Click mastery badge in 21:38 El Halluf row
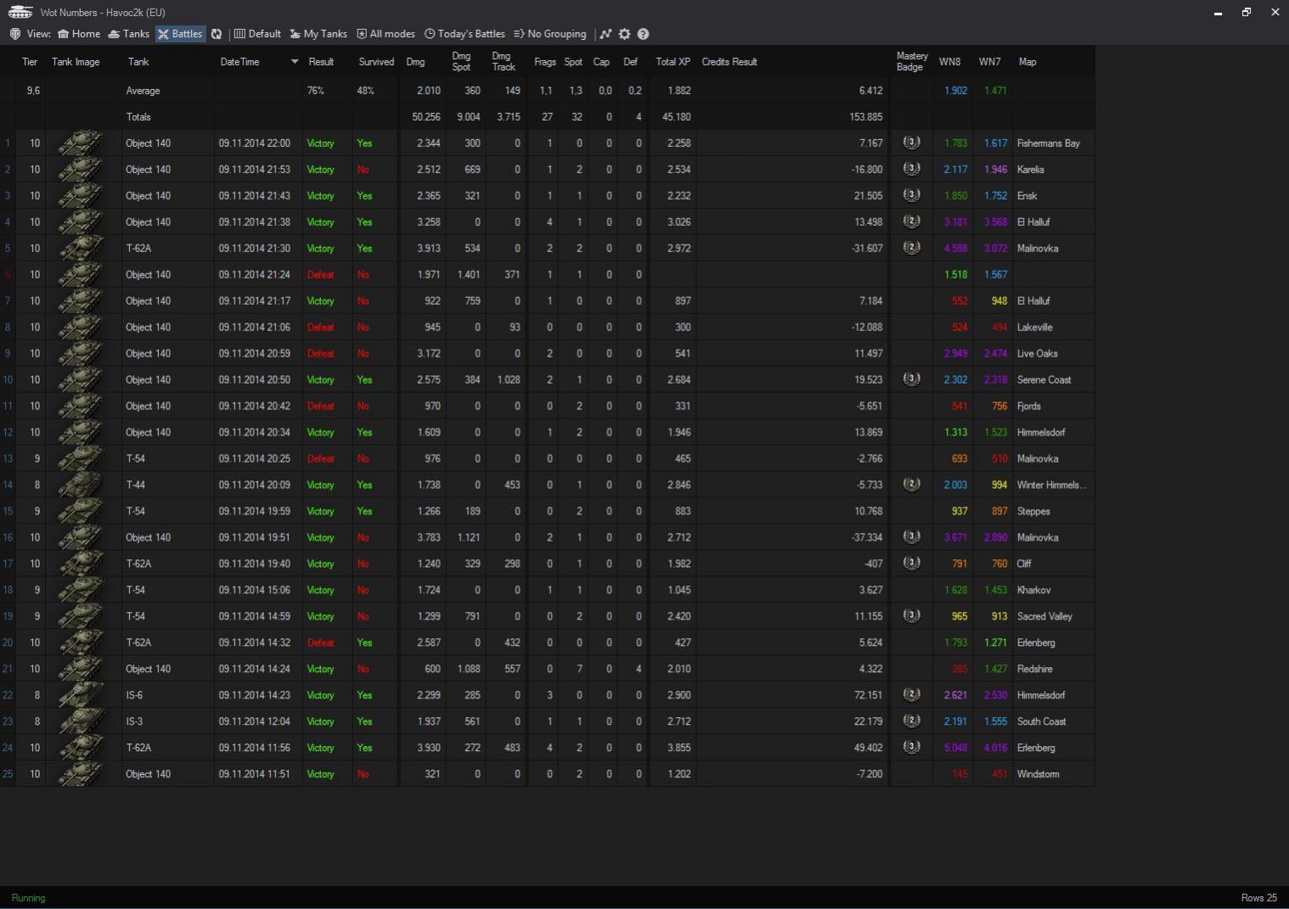1289x909 pixels. [911, 222]
